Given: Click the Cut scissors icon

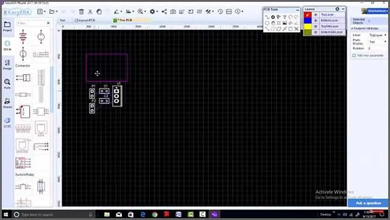Looking at the screenshot, I should click(90, 12).
